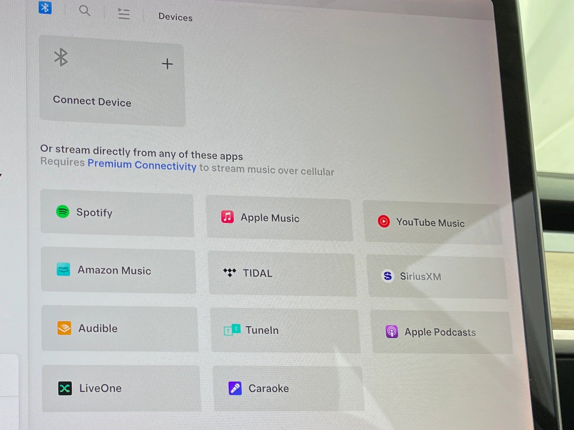Image resolution: width=574 pixels, height=430 pixels.
Task: Switch to the Devices tab
Action: click(x=175, y=17)
